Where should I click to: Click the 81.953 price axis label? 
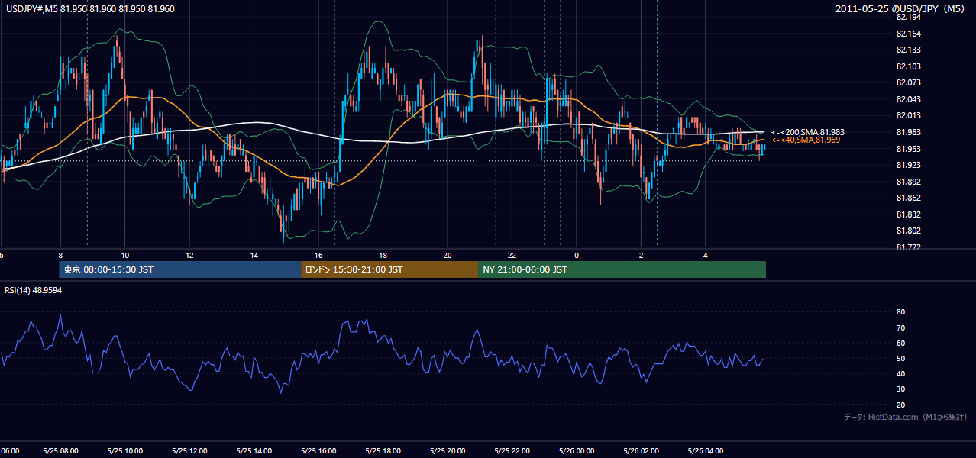click(909, 149)
